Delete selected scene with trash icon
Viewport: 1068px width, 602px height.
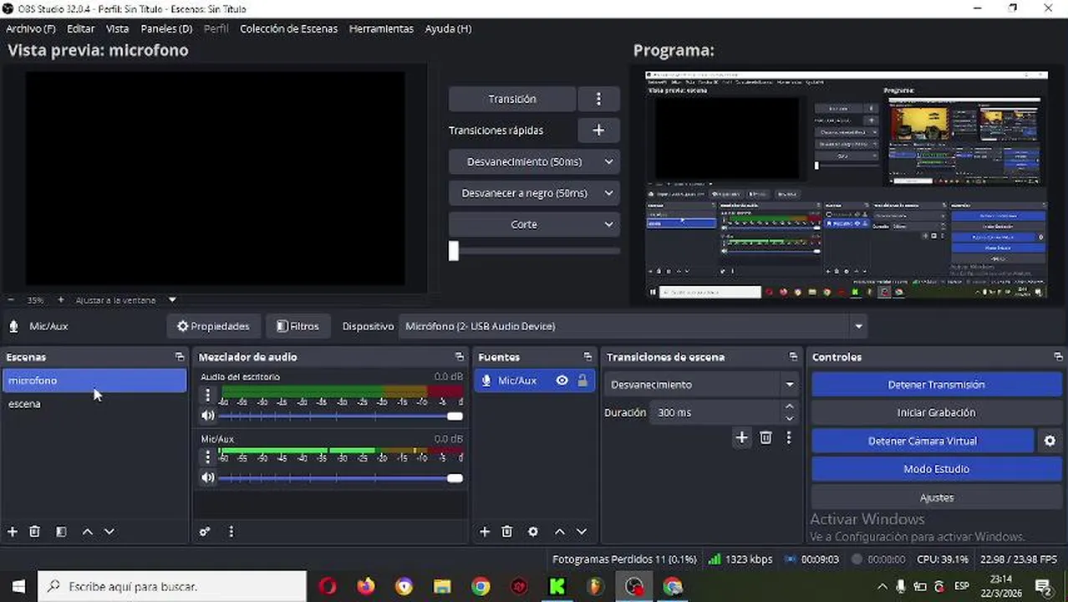click(x=35, y=532)
